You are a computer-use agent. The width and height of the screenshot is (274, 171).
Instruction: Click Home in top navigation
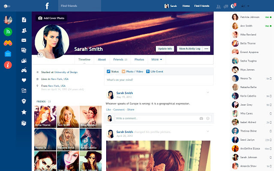(x=186, y=6)
